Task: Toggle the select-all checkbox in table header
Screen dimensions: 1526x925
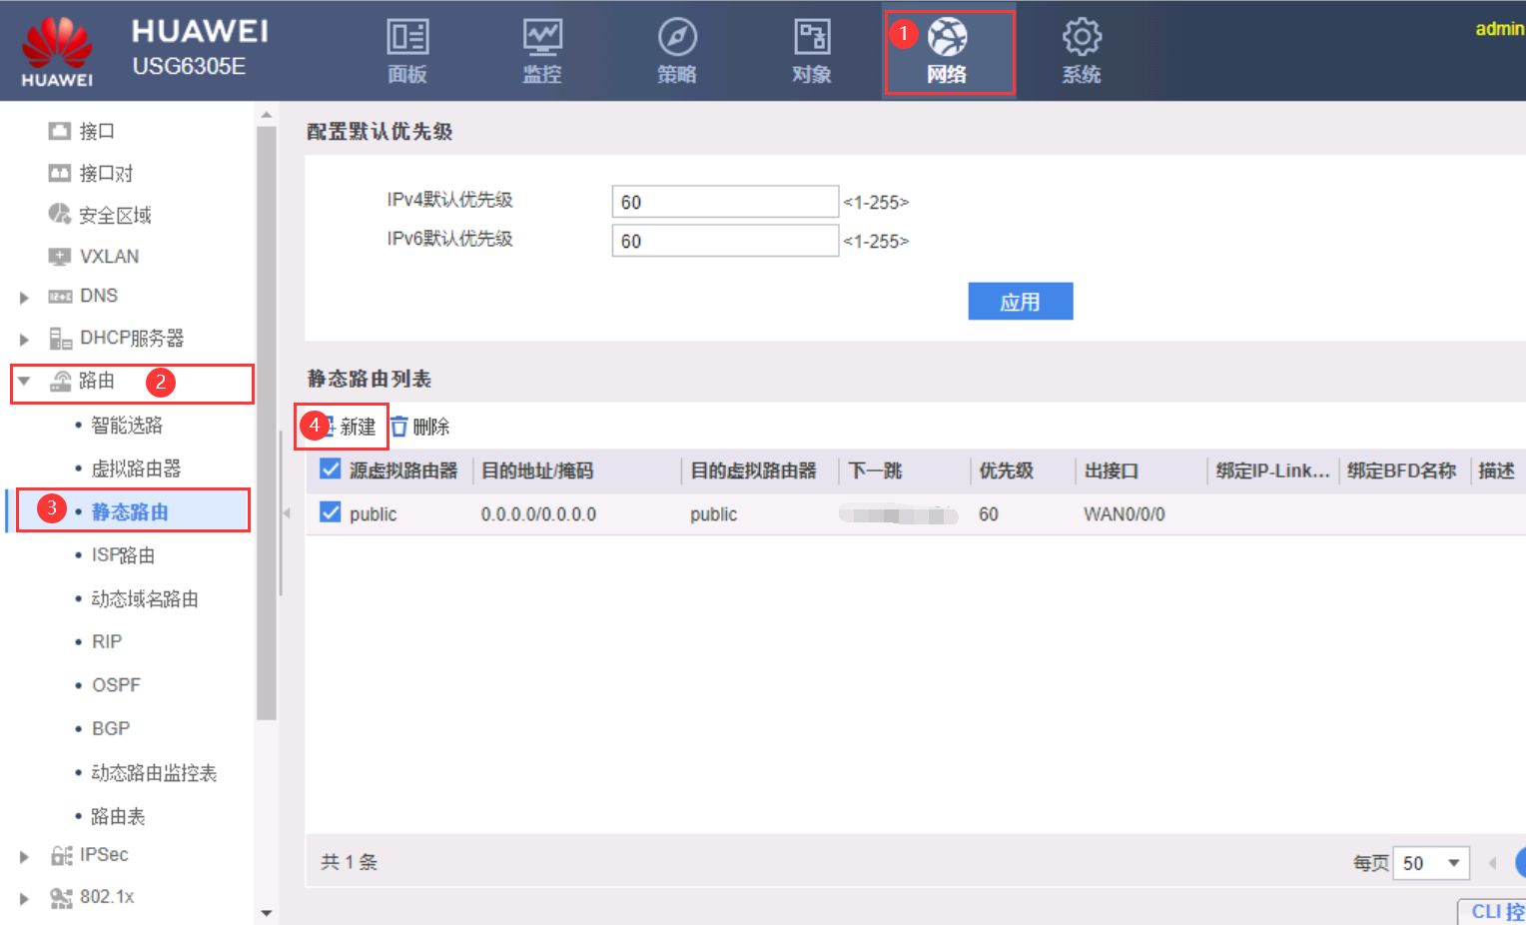Action: point(331,469)
